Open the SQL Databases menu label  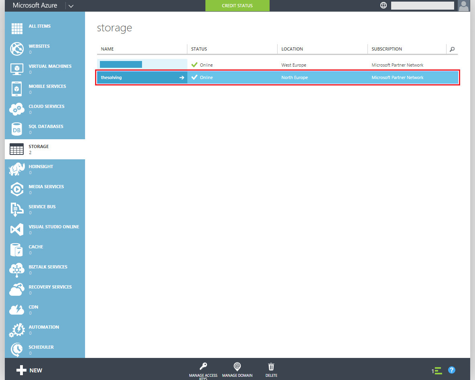[x=46, y=126]
